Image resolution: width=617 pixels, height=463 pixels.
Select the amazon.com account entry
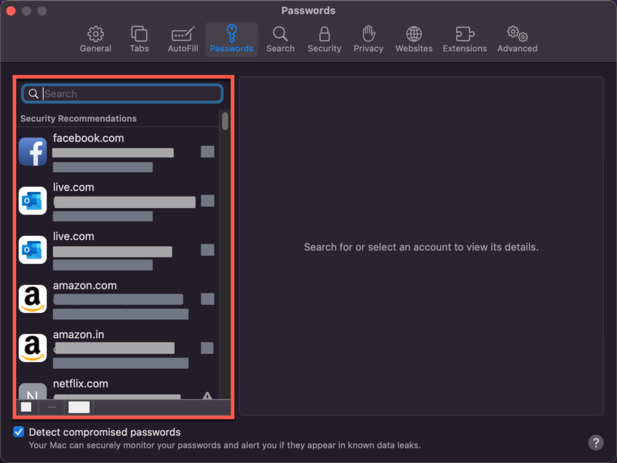coord(117,299)
